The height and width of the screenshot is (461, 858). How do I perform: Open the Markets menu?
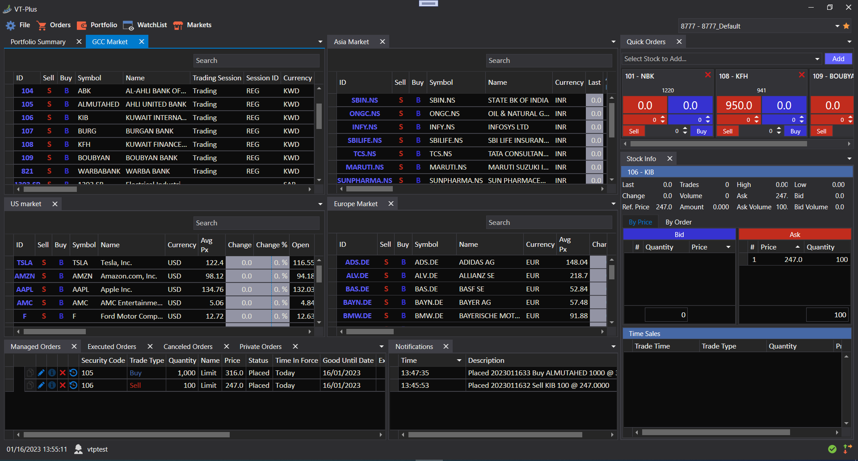192,25
